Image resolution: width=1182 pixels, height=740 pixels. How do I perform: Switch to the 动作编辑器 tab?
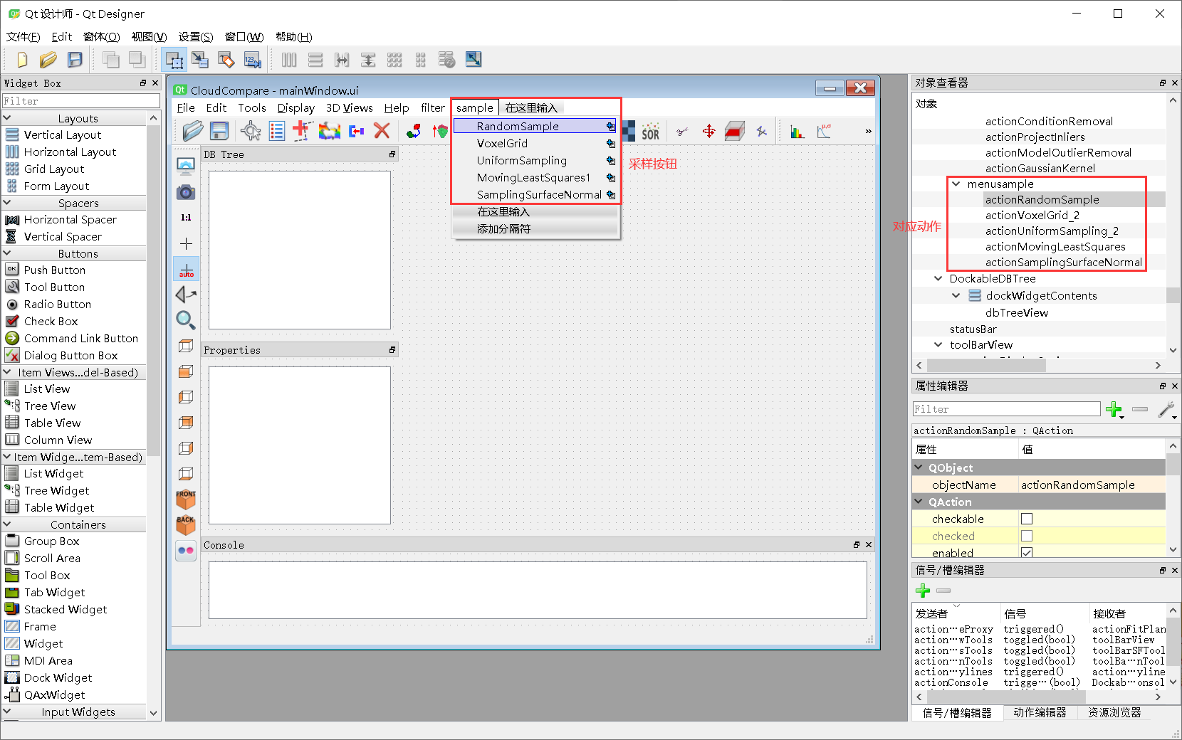click(x=1040, y=713)
